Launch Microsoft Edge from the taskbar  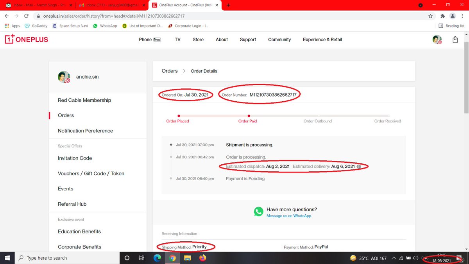pyautogui.click(x=157, y=258)
